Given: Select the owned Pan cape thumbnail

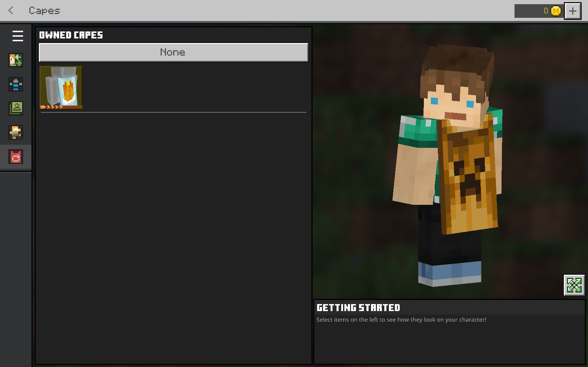Looking at the screenshot, I should pos(61,87).
